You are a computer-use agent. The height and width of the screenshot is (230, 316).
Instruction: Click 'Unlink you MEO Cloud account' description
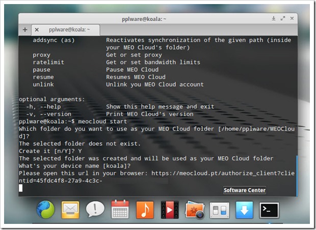(x=155, y=84)
